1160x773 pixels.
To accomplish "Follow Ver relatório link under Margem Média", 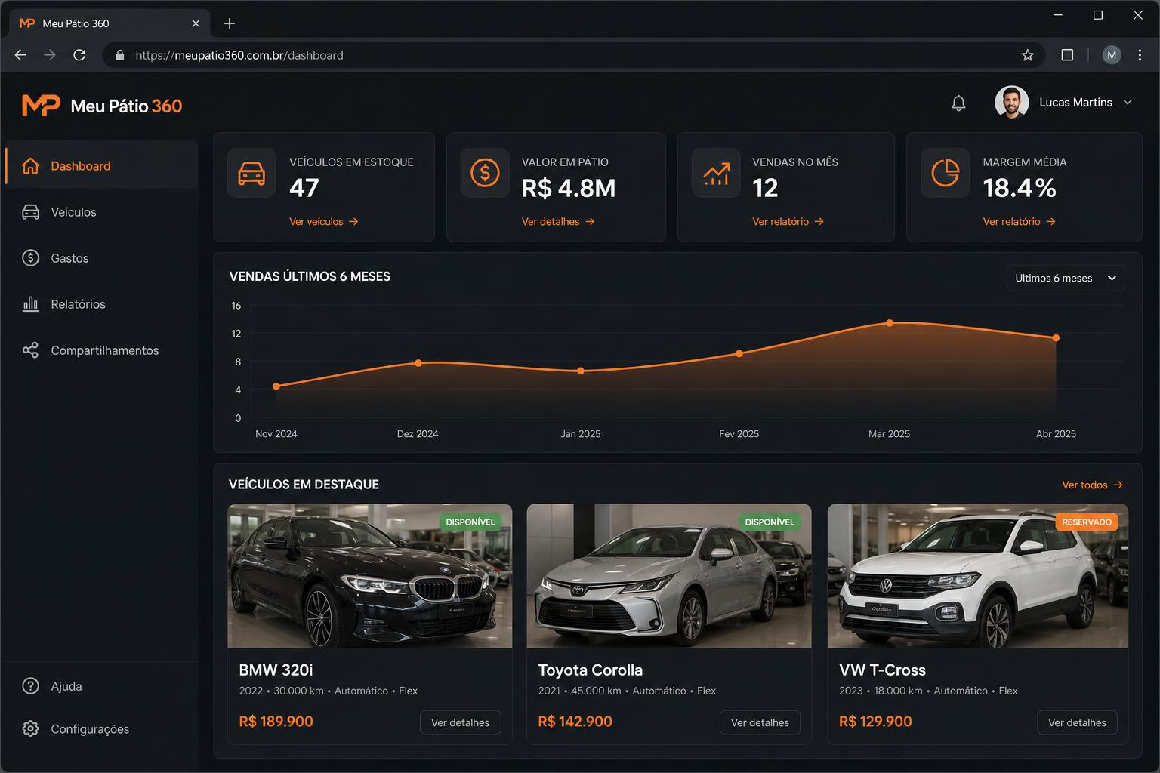I will (x=1020, y=222).
